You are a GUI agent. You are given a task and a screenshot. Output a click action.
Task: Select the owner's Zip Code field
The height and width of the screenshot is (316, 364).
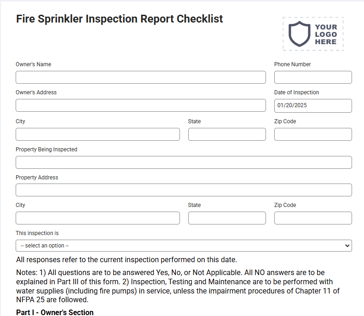coord(313,134)
